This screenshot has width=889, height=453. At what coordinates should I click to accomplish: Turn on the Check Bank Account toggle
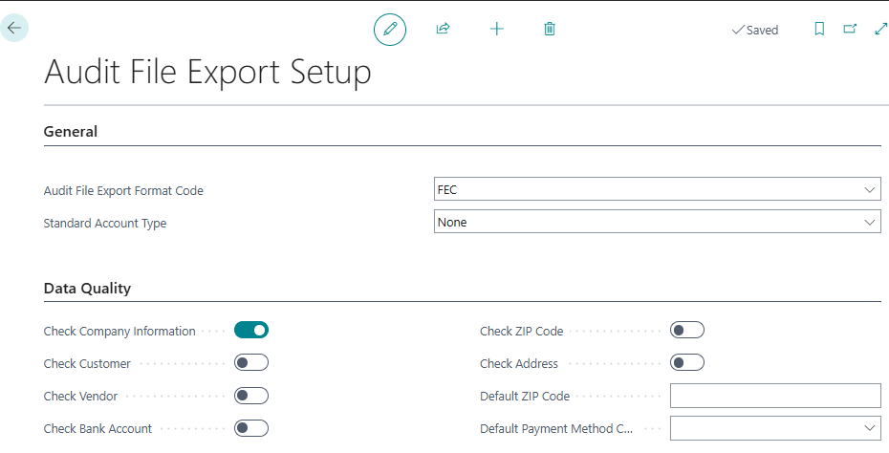coord(251,428)
